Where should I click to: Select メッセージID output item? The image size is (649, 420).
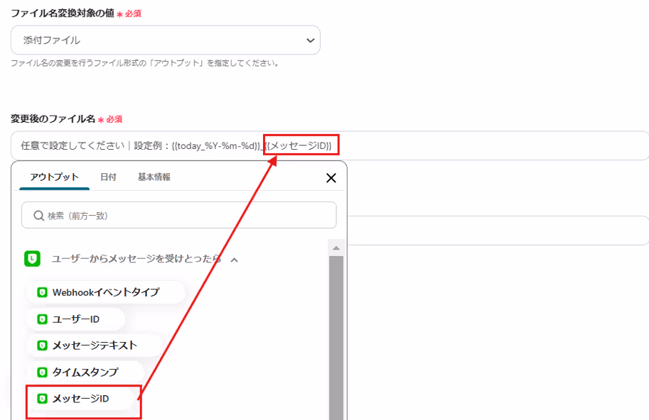tap(80, 399)
